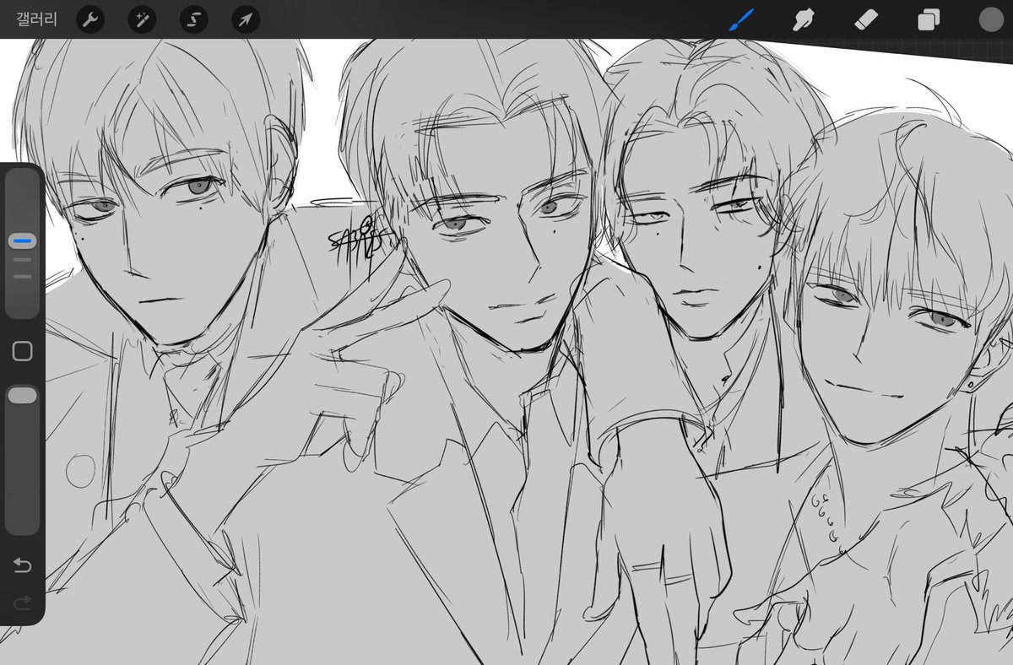Screen dimensions: 1013x665
Task: Select the Brush tool
Action: pyautogui.click(x=741, y=19)
